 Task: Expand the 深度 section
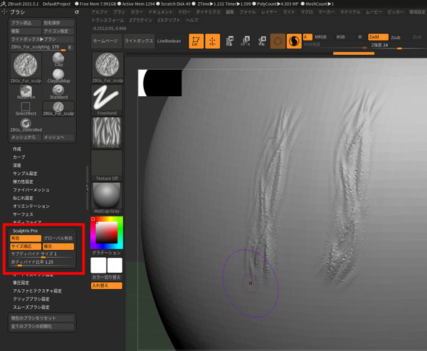[17, 165]
